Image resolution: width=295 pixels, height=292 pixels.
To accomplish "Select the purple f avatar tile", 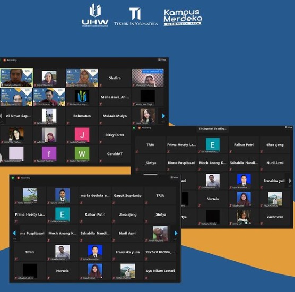I will click(49, 154).
